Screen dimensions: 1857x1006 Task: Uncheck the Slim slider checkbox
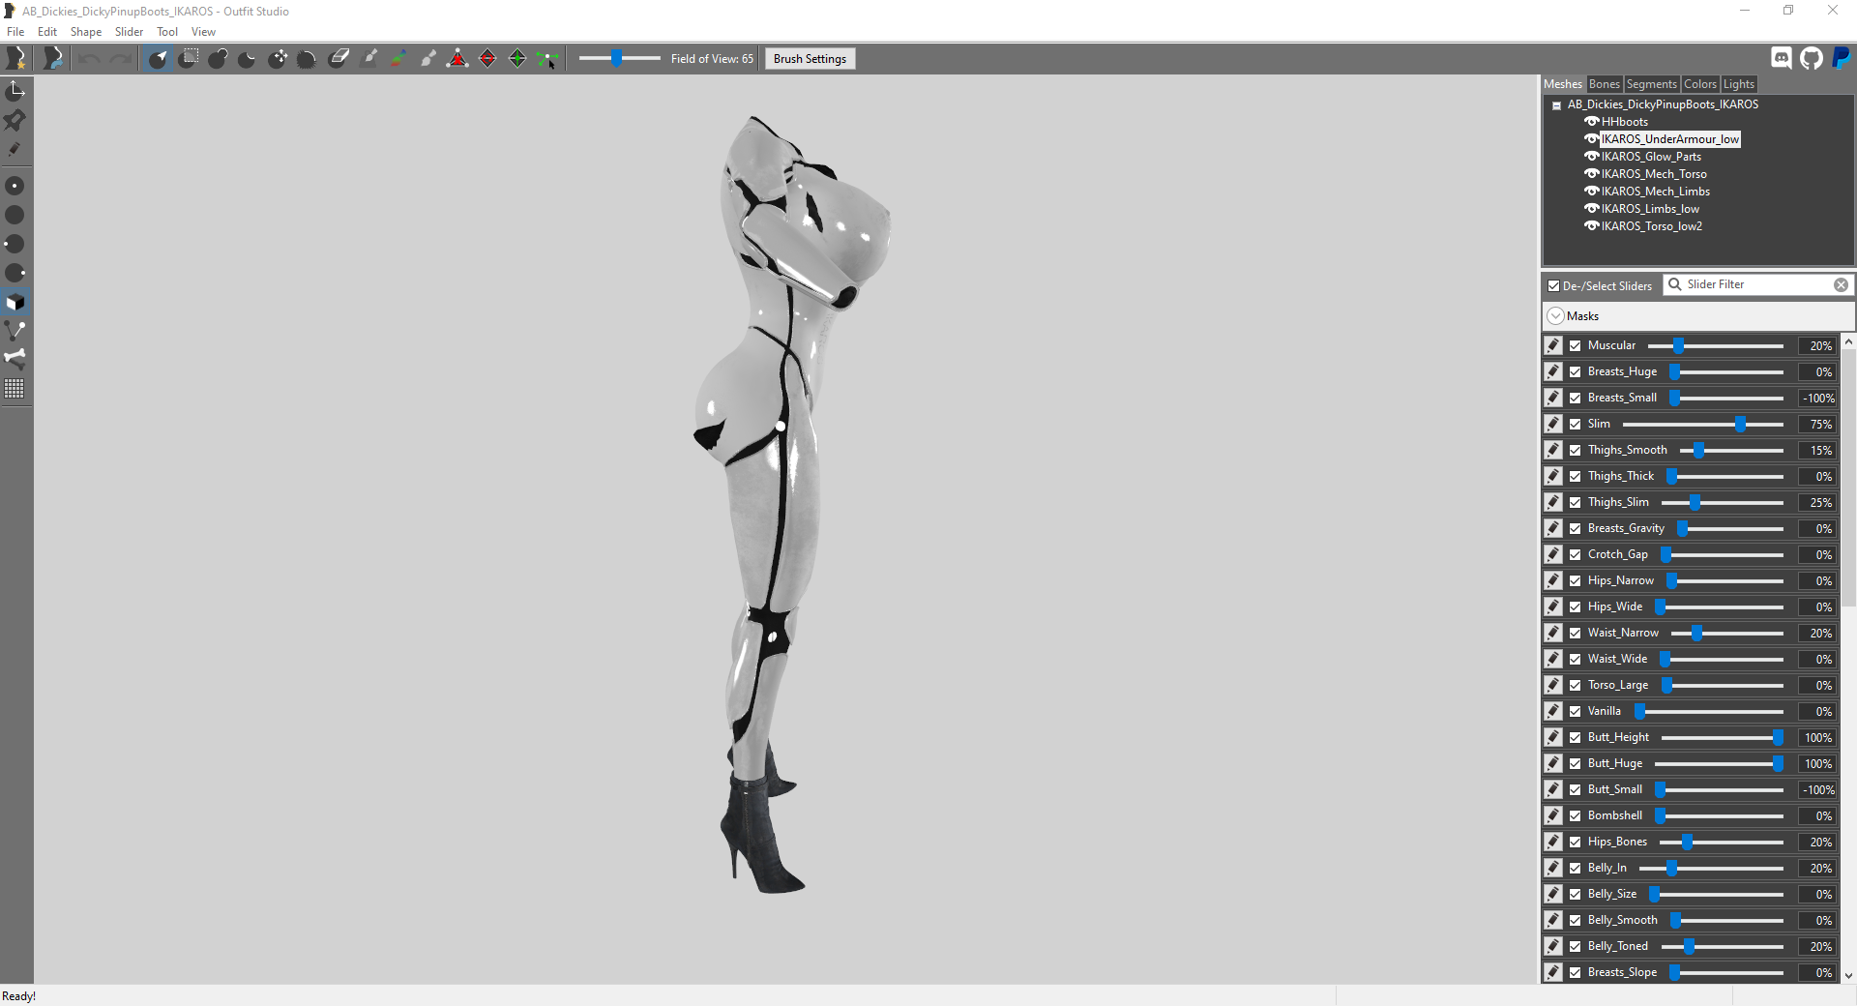[x=1576, y=424]
